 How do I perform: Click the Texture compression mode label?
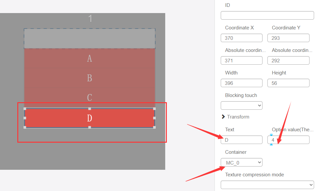point(254,175)
